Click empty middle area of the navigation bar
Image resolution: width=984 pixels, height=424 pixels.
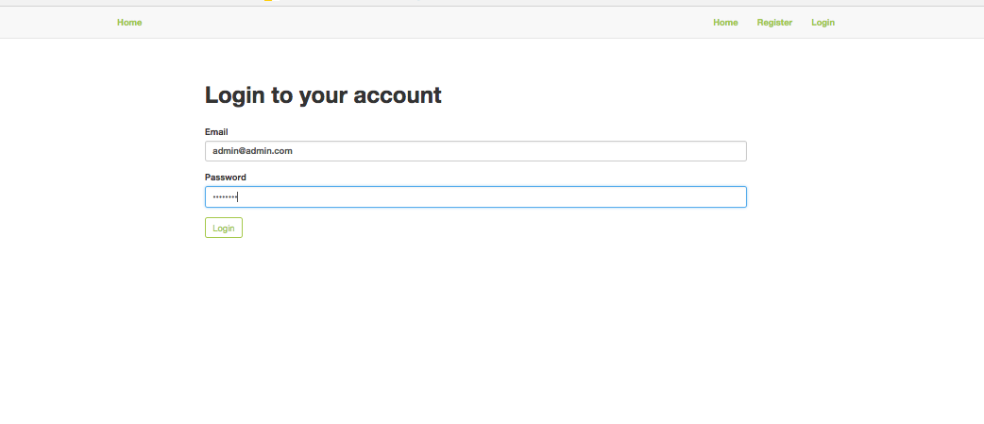[x=425, y=23]
